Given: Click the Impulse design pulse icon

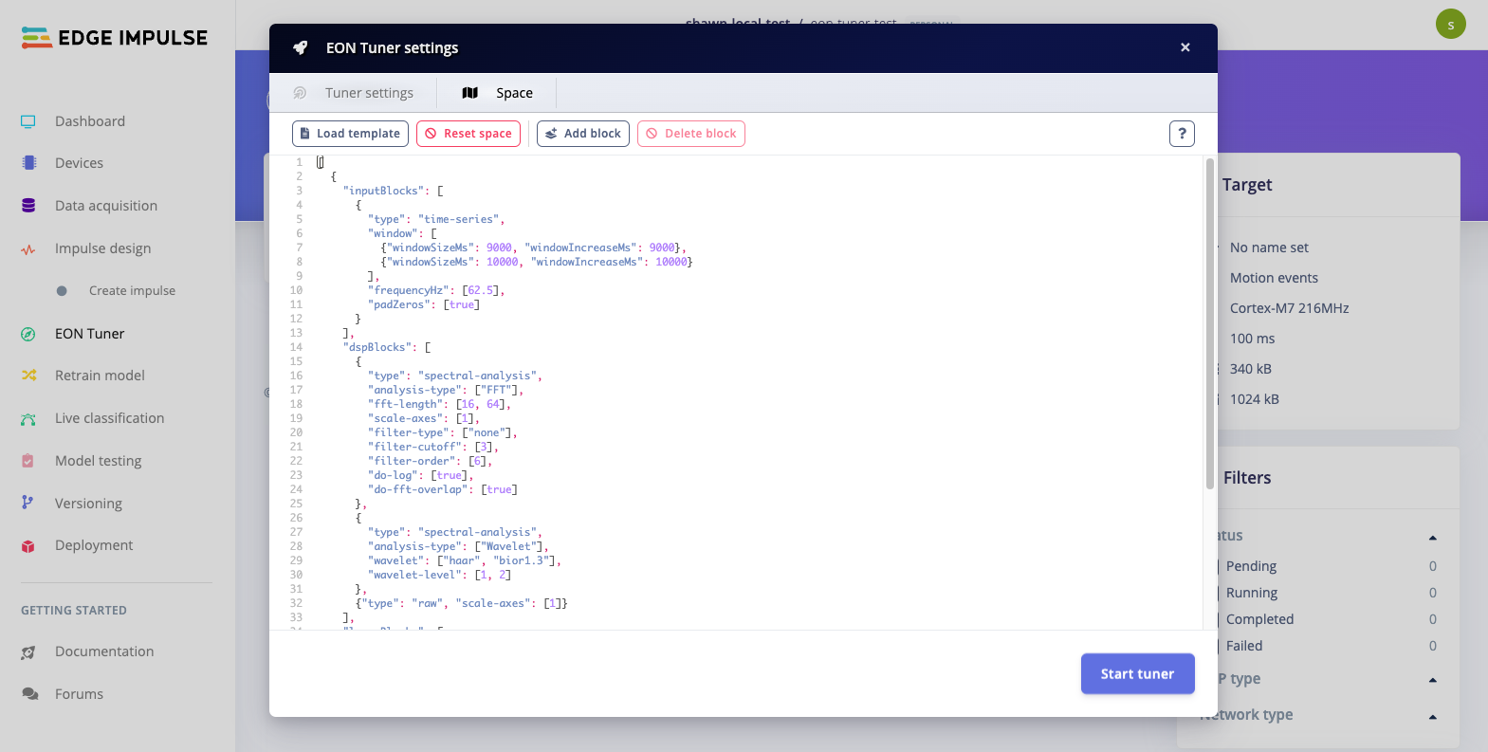Looking at the screenshot, I should (28, 249).
